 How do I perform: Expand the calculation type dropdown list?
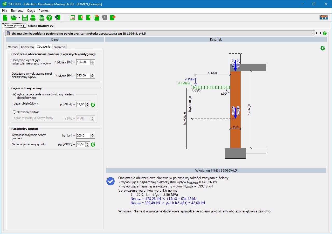[x=312, y=33]
